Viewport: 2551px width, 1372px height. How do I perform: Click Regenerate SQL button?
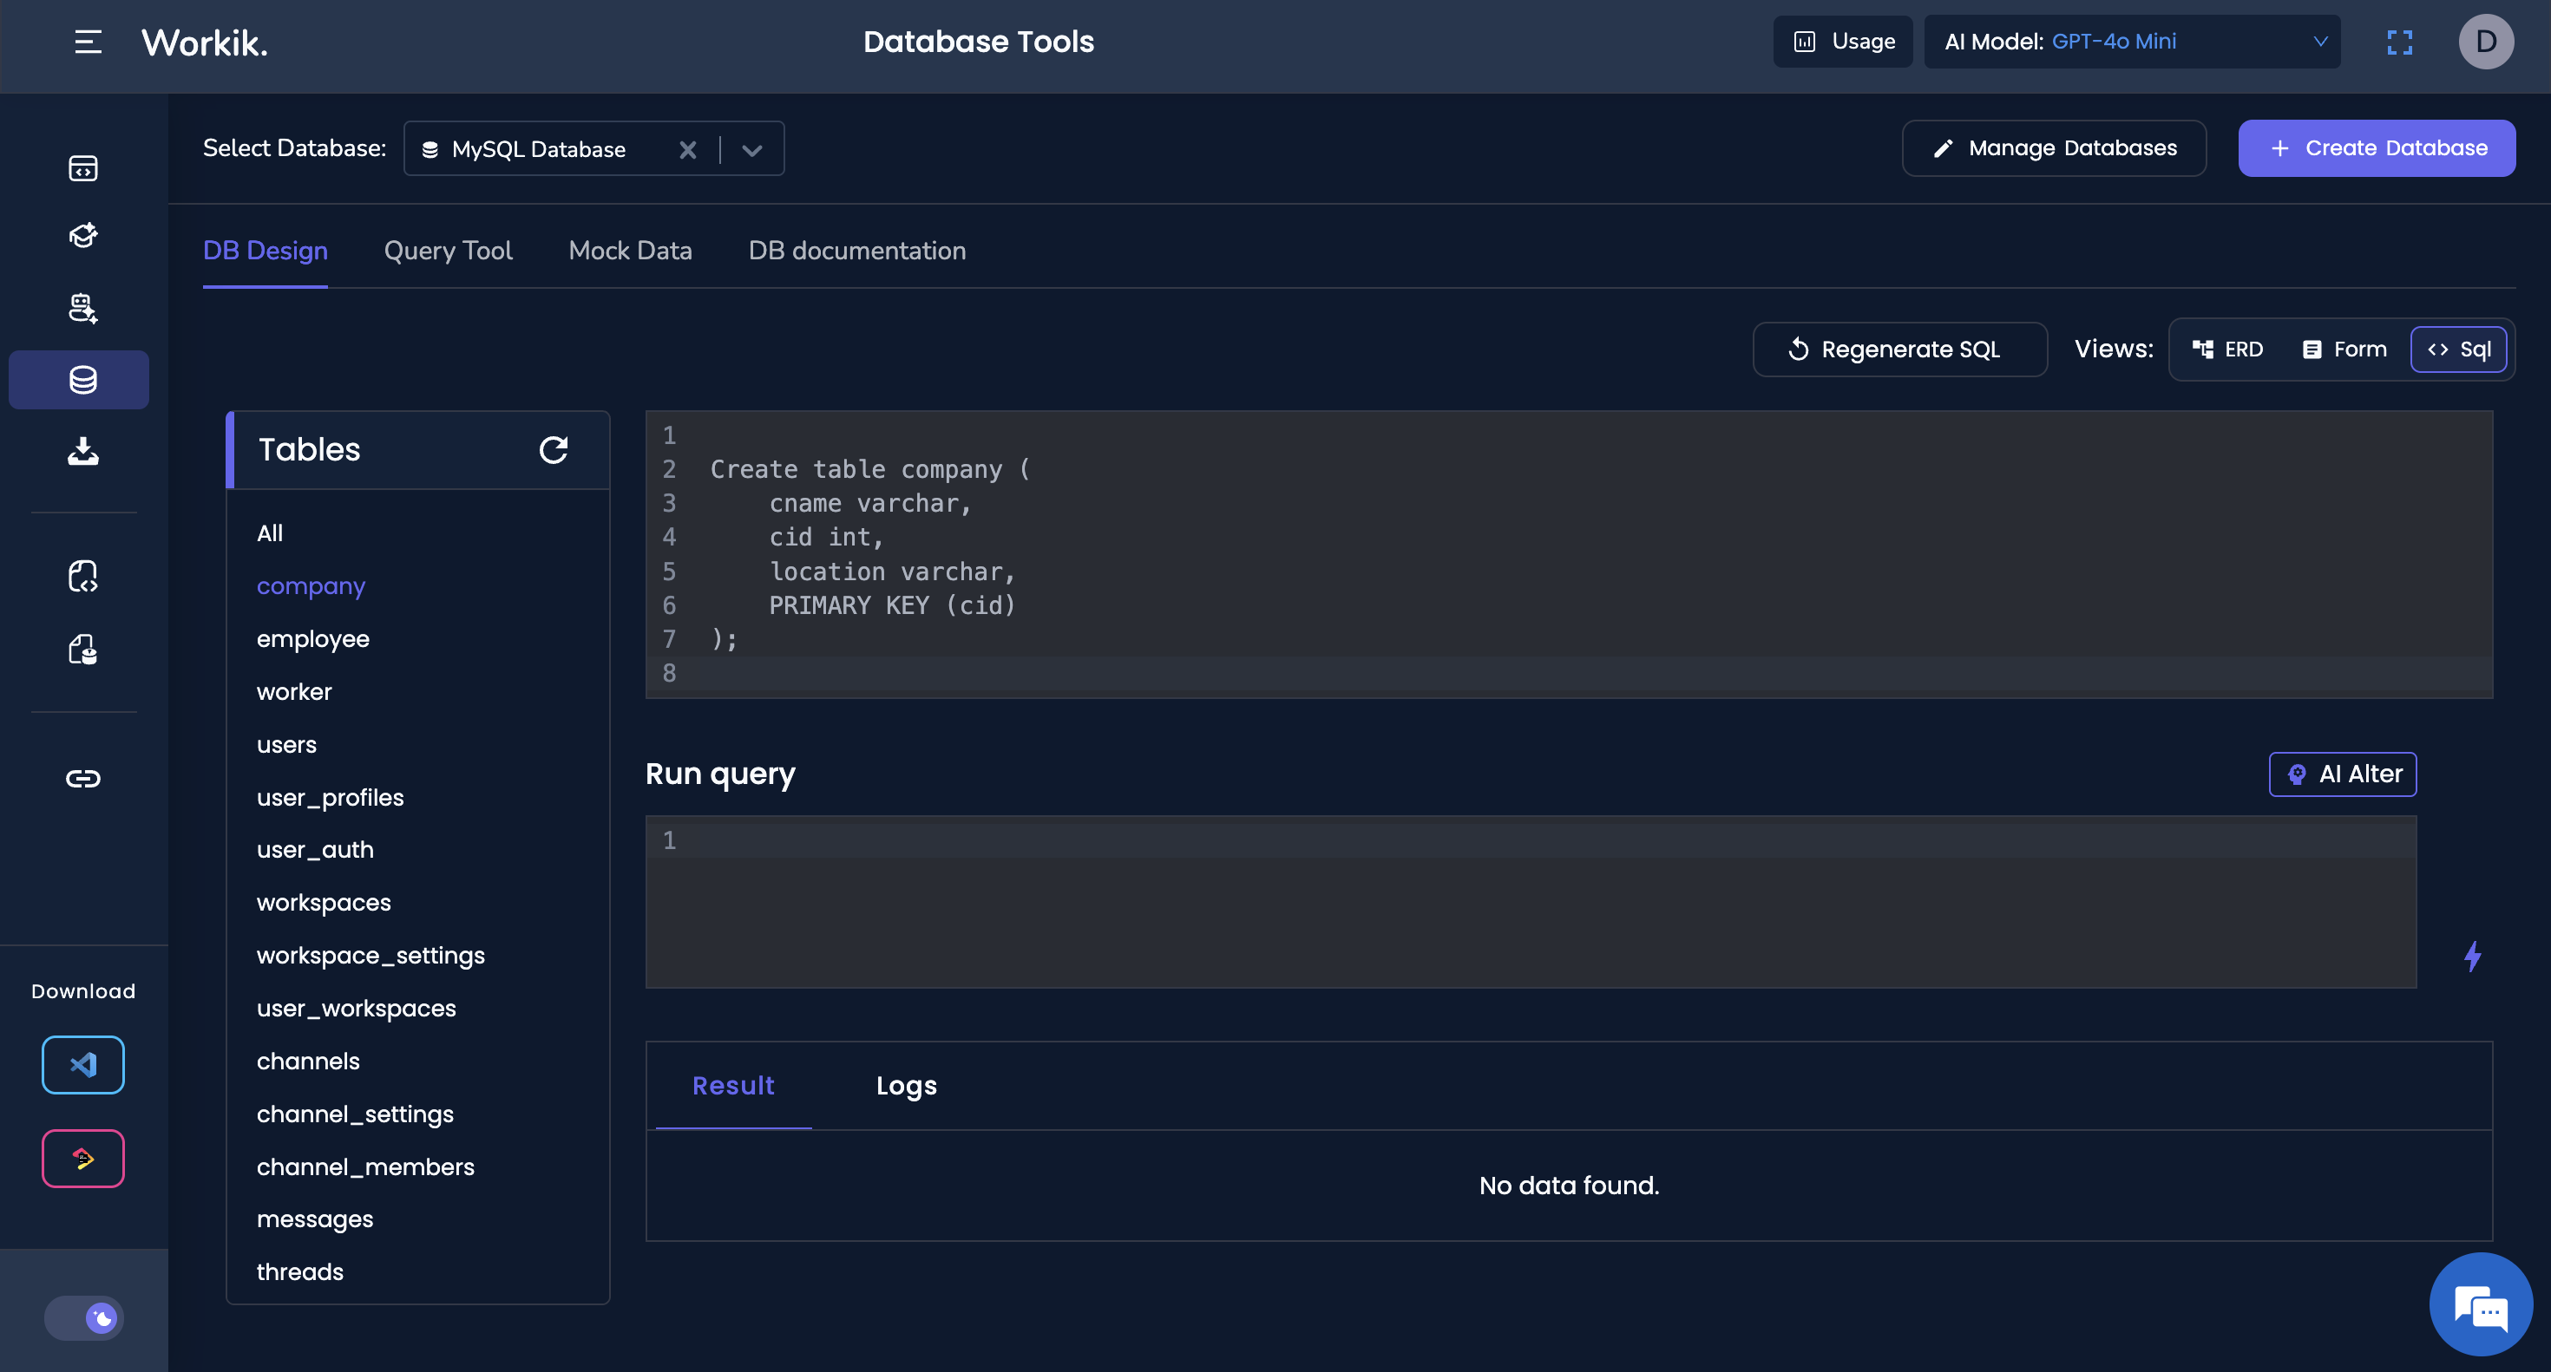click(1899, 350)
